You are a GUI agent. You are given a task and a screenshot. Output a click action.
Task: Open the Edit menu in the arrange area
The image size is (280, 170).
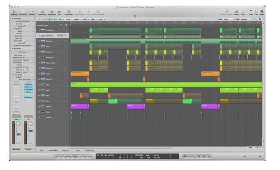point(61,19)
